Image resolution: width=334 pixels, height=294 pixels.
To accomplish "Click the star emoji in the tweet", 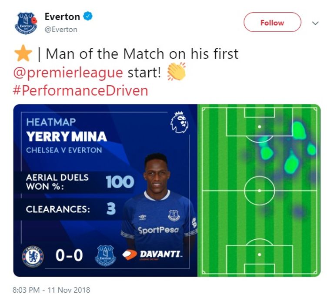I will pyautogui.click(x=23, y=54).
